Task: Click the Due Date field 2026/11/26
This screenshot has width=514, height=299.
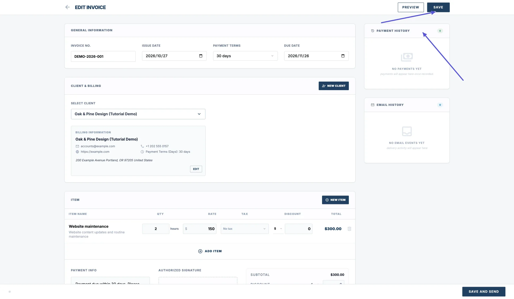Action: point(316,56)
